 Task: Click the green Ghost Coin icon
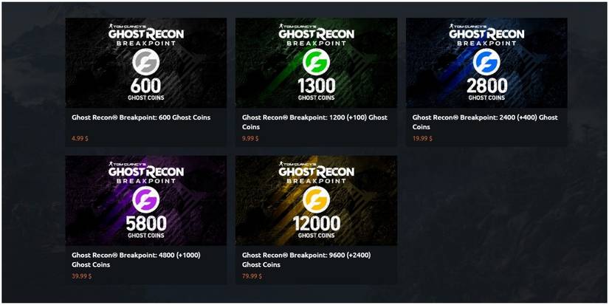pos(316,61)
